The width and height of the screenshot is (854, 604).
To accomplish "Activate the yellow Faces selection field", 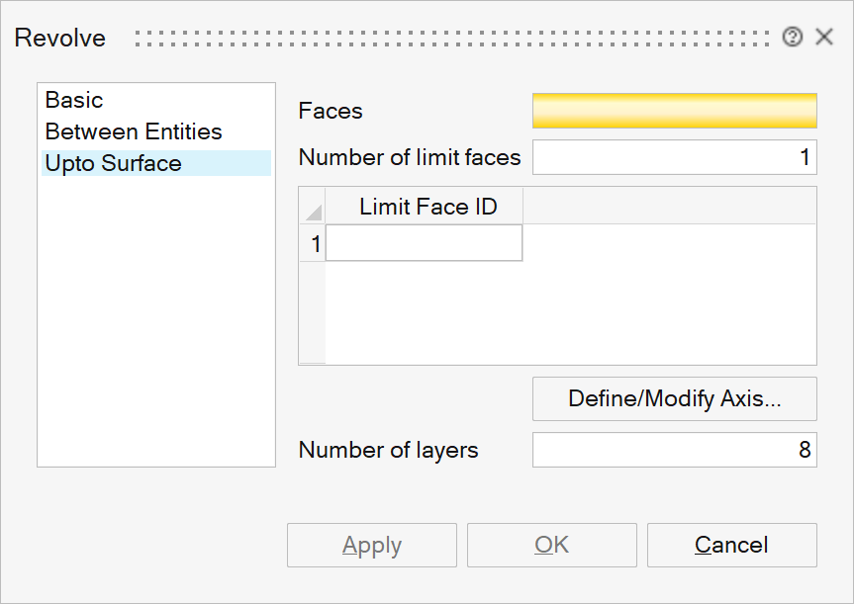I will (674, 111).
